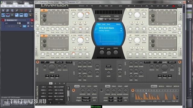Adjust OSC1 filter cutoff knob
Image resolution: width=193 pixels, height=108 pixels.
(80, 15)
